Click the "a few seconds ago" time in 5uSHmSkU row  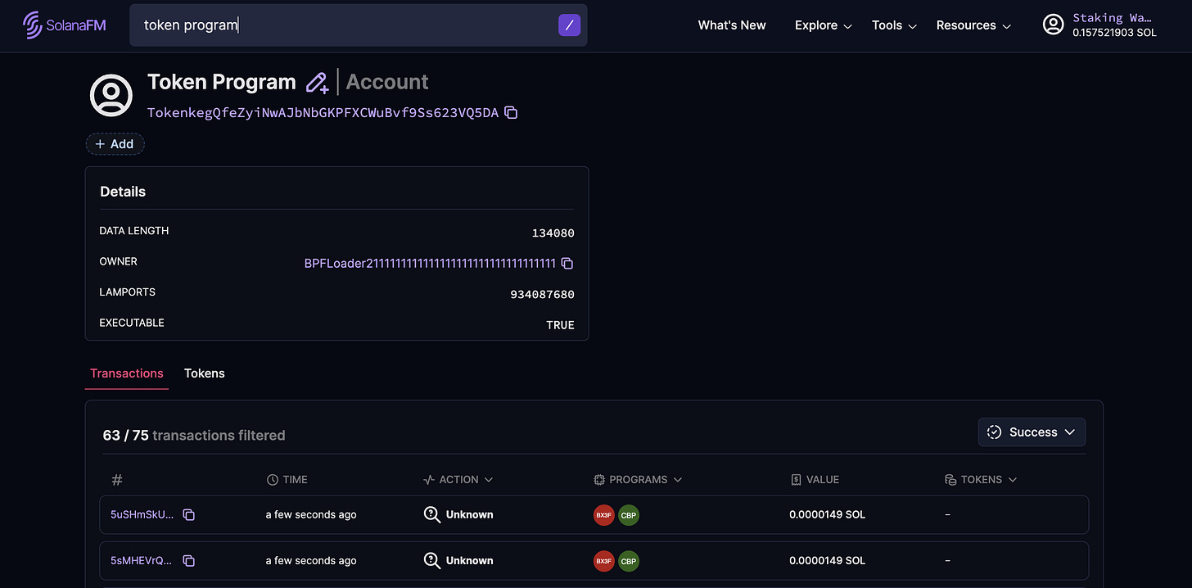[x=311, y=515]
